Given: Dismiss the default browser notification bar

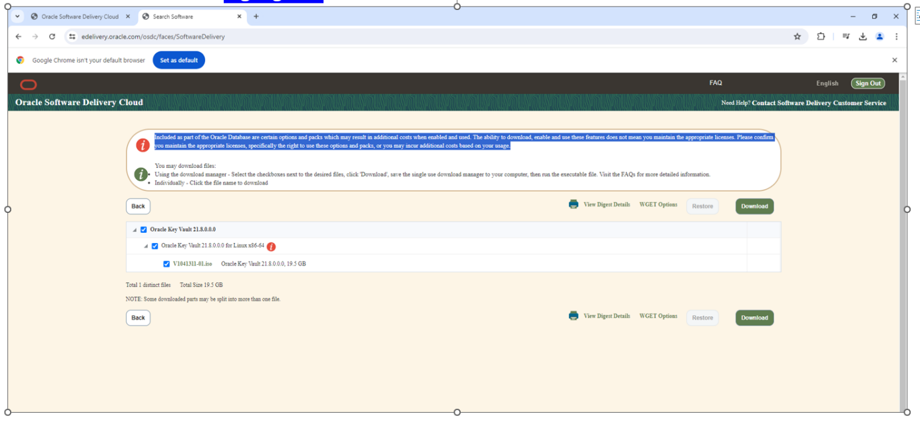Looking at the screenshot, I should tap(894, 60).
